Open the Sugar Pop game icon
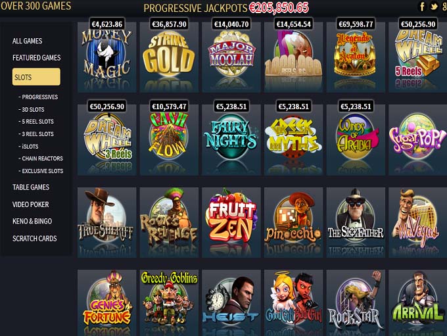 coord(417,140)
